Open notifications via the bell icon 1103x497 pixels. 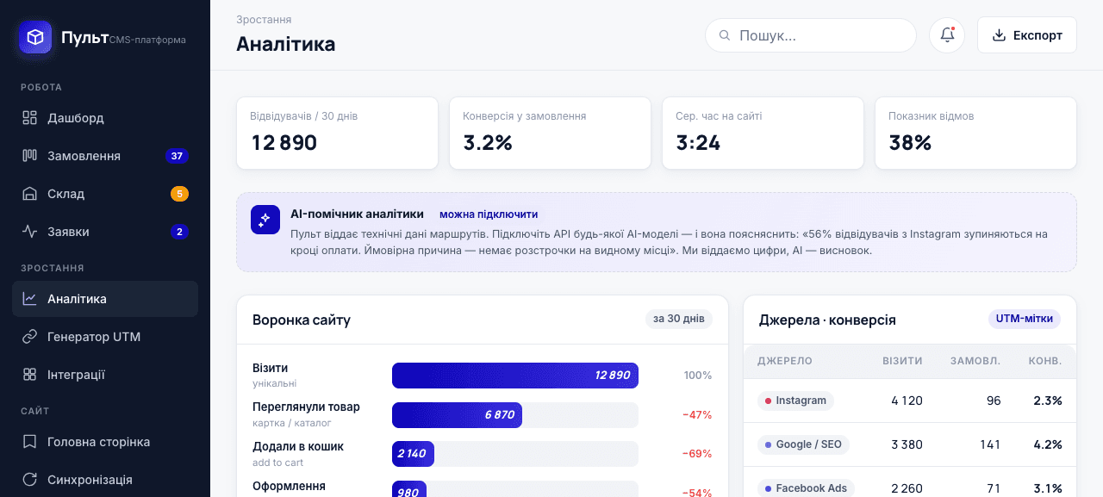947,35
